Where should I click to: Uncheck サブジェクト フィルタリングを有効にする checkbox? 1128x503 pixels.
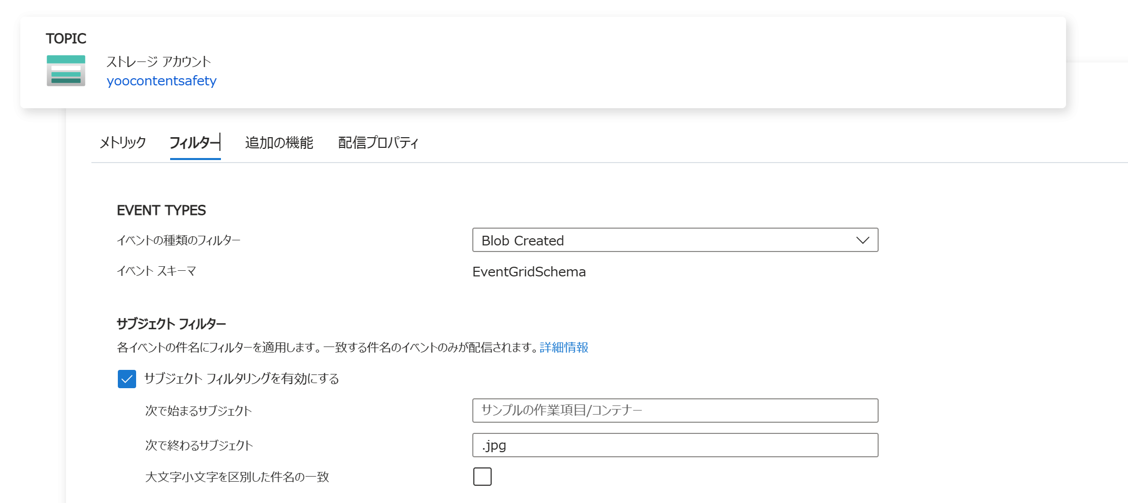pos(127,379)
